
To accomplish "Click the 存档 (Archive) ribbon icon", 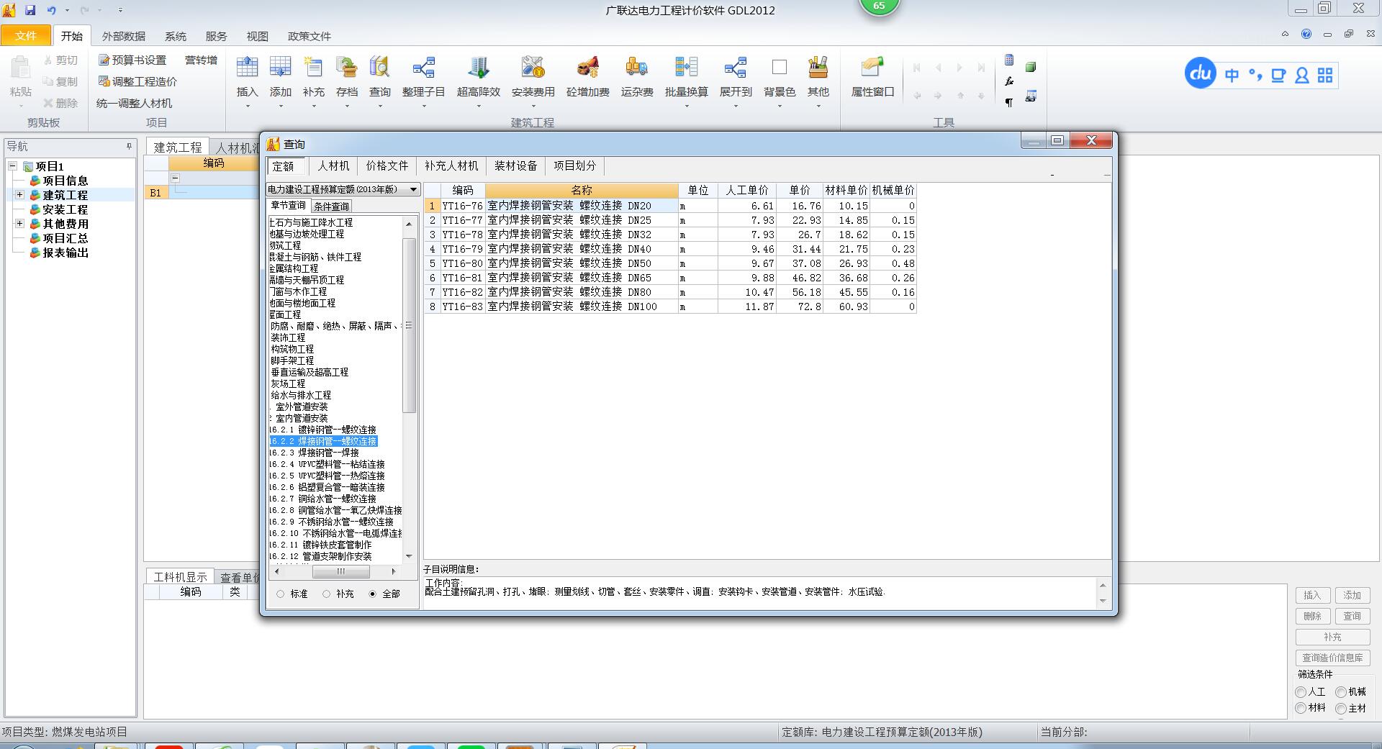I will tap(347, 68).
